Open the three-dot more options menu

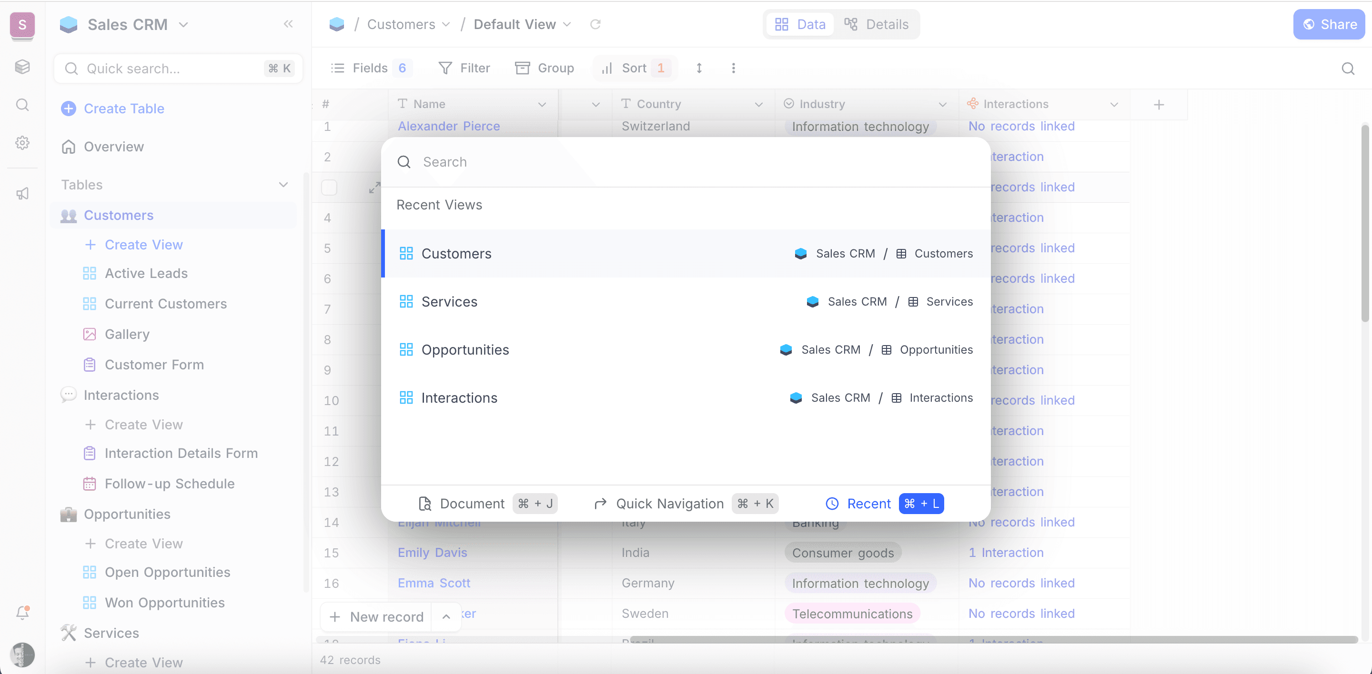(x=733, y=68)
